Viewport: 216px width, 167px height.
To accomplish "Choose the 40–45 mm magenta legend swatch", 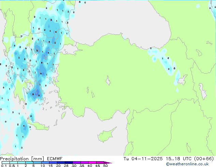I will pyautogui.click(x=92, y=163).
